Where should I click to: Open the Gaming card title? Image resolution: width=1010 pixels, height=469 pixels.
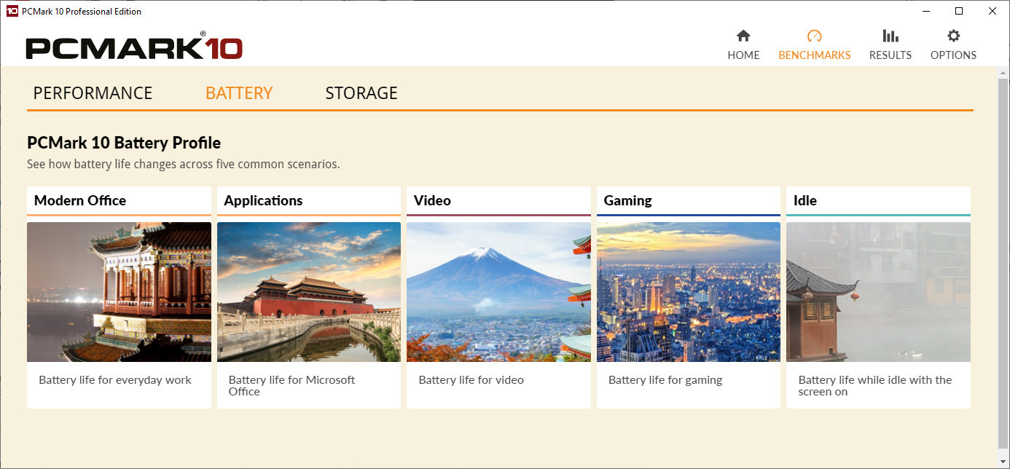(x=627, y=200)
